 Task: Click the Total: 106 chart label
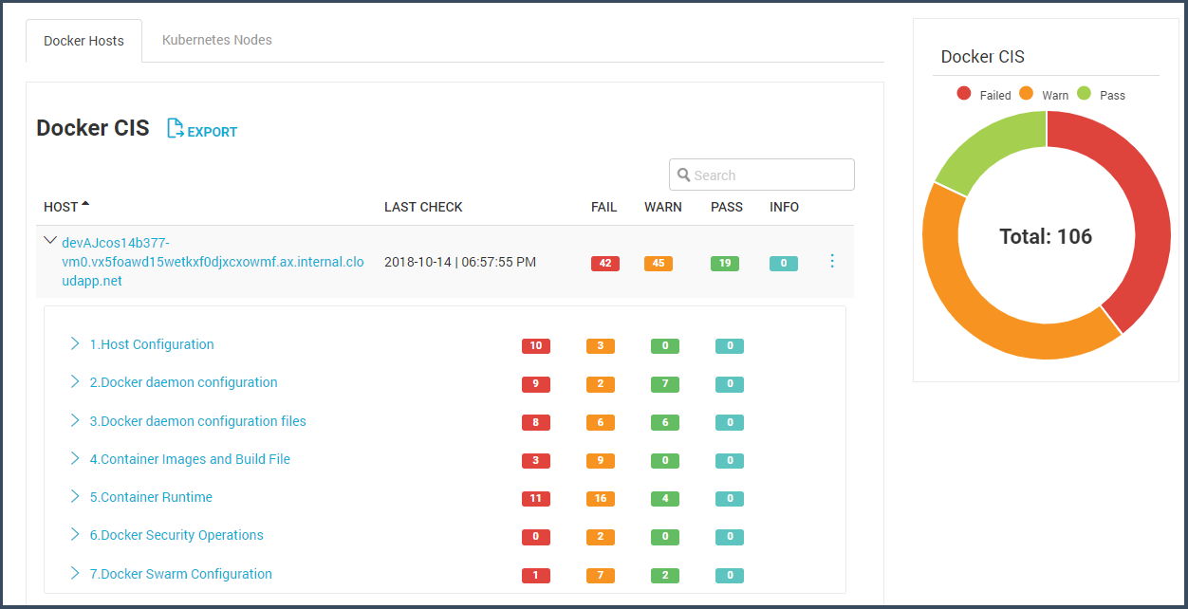1046,236
